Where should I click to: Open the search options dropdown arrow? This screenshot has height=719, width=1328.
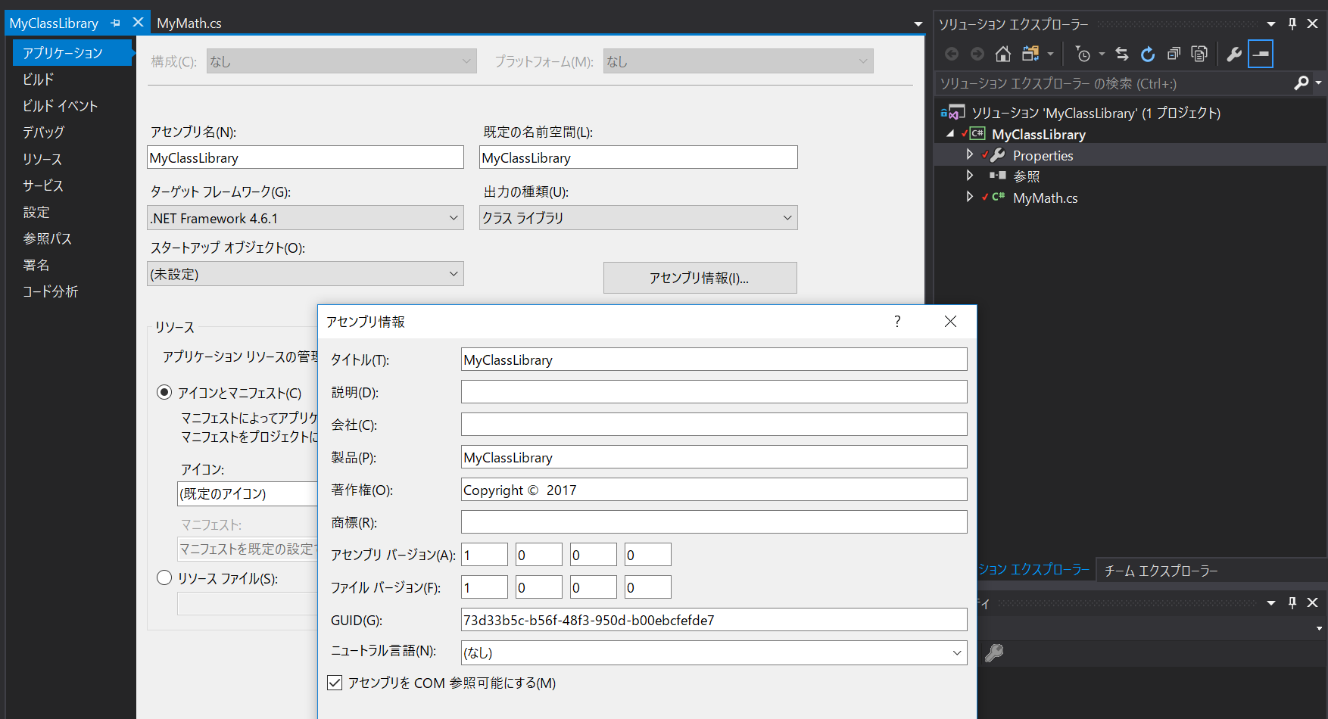click(1318, 82)
